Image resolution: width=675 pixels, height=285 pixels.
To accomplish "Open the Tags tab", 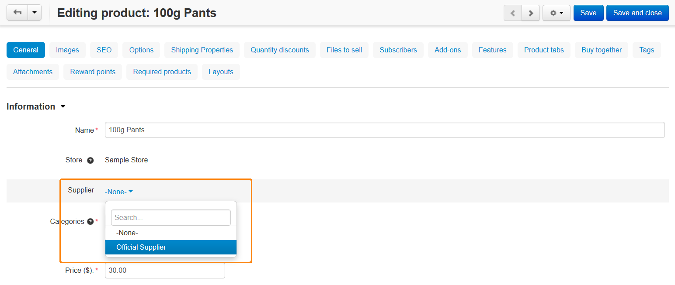I will click(647, 50).
